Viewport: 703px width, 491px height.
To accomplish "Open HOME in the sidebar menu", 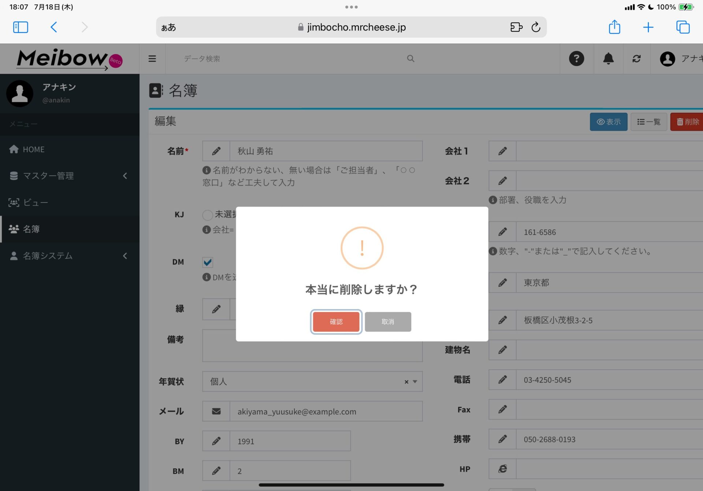I will 70,149.
